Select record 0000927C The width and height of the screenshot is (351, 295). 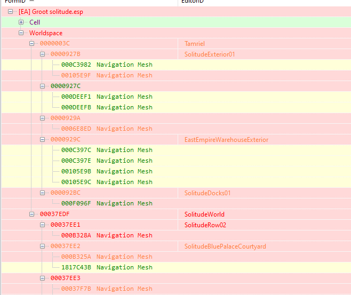(x=66, y=86)
